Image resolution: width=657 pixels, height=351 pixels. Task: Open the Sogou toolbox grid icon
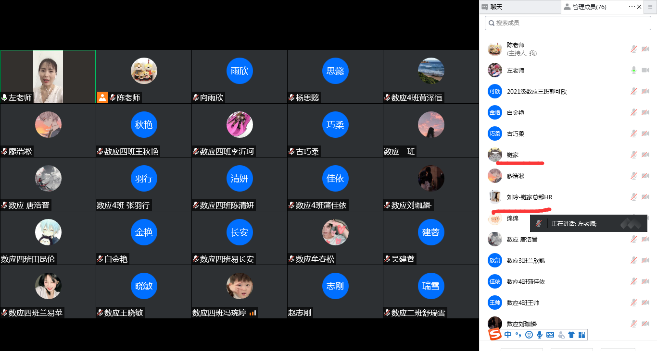tap(581, 335)
